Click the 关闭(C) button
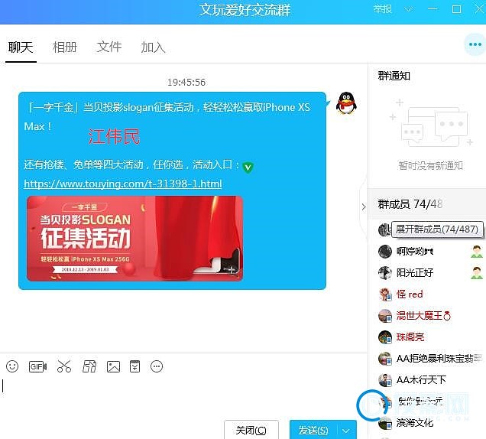486x439 pixels. pyautogui.click(x=251, y=430)
